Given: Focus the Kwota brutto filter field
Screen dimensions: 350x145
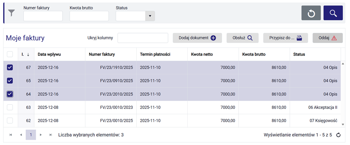Looking at the screenshot, I should [89, 16].
